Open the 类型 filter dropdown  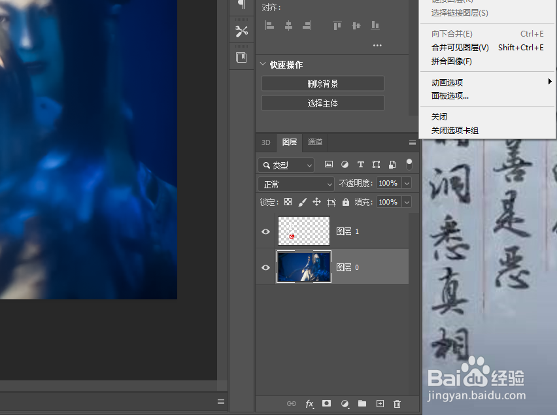click(x=286, y=165)
